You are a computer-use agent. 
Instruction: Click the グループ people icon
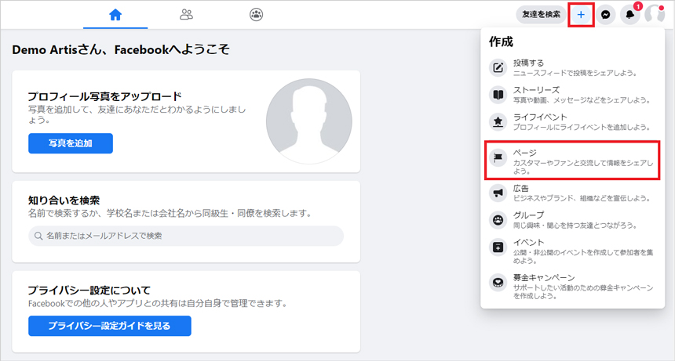click(498, 220)
